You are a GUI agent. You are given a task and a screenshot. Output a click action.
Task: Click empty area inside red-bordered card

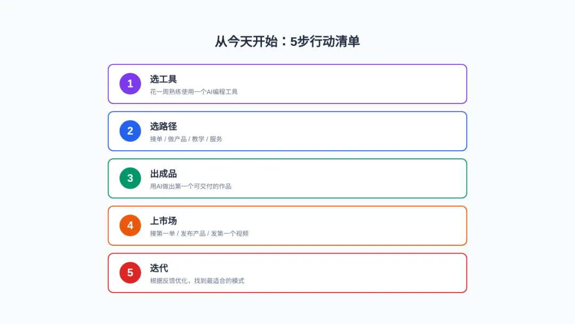click(348, 273)
